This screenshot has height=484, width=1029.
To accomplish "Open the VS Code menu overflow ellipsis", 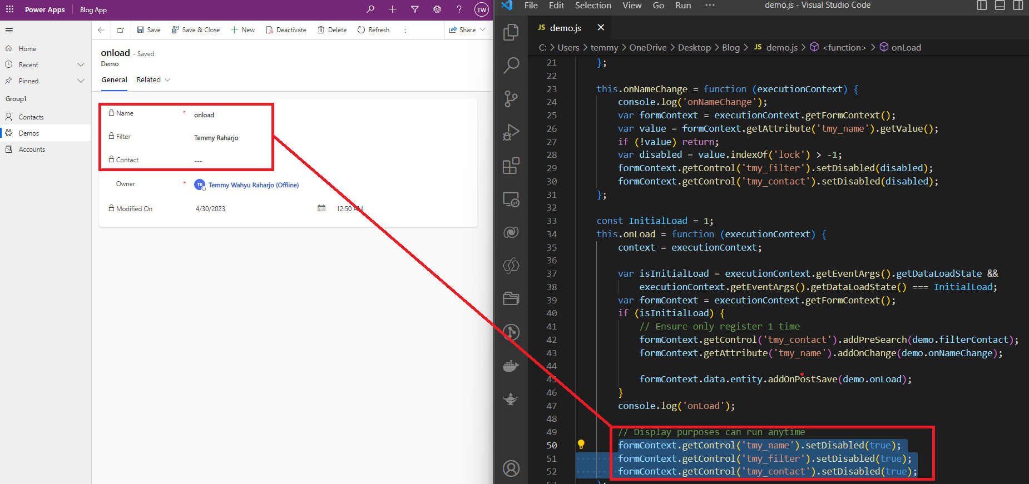I will pyautogui.click(x=710, y=6).
